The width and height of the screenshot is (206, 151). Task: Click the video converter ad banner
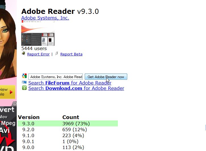point(8,129)
